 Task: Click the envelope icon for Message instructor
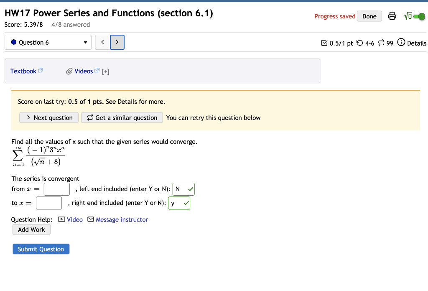[x=91, y=219]
